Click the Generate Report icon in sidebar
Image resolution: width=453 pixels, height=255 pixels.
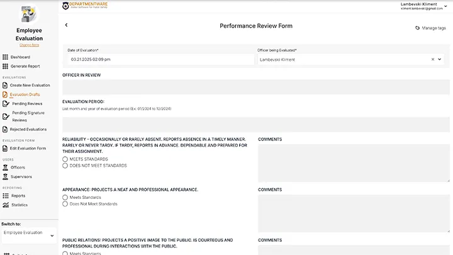point(6,66)
